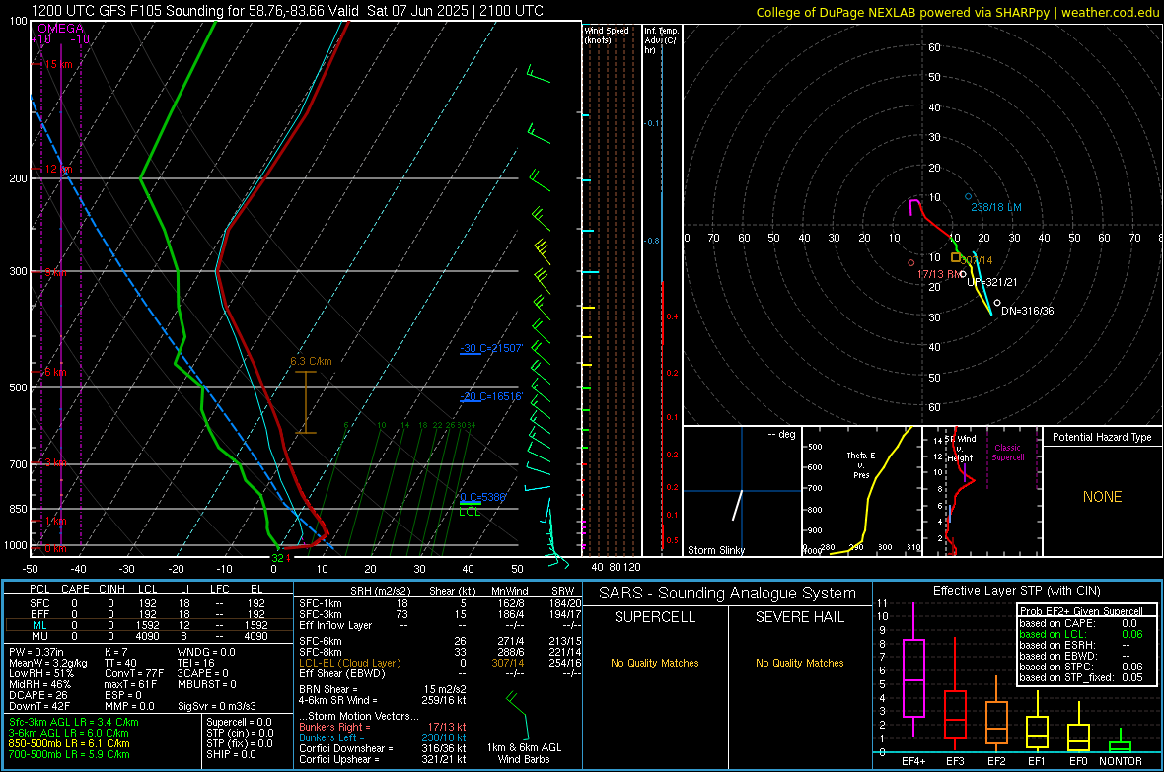Click the 'Potential Hazard Type' heading
The image size is (1164, 772).
tap(1102, 437)
